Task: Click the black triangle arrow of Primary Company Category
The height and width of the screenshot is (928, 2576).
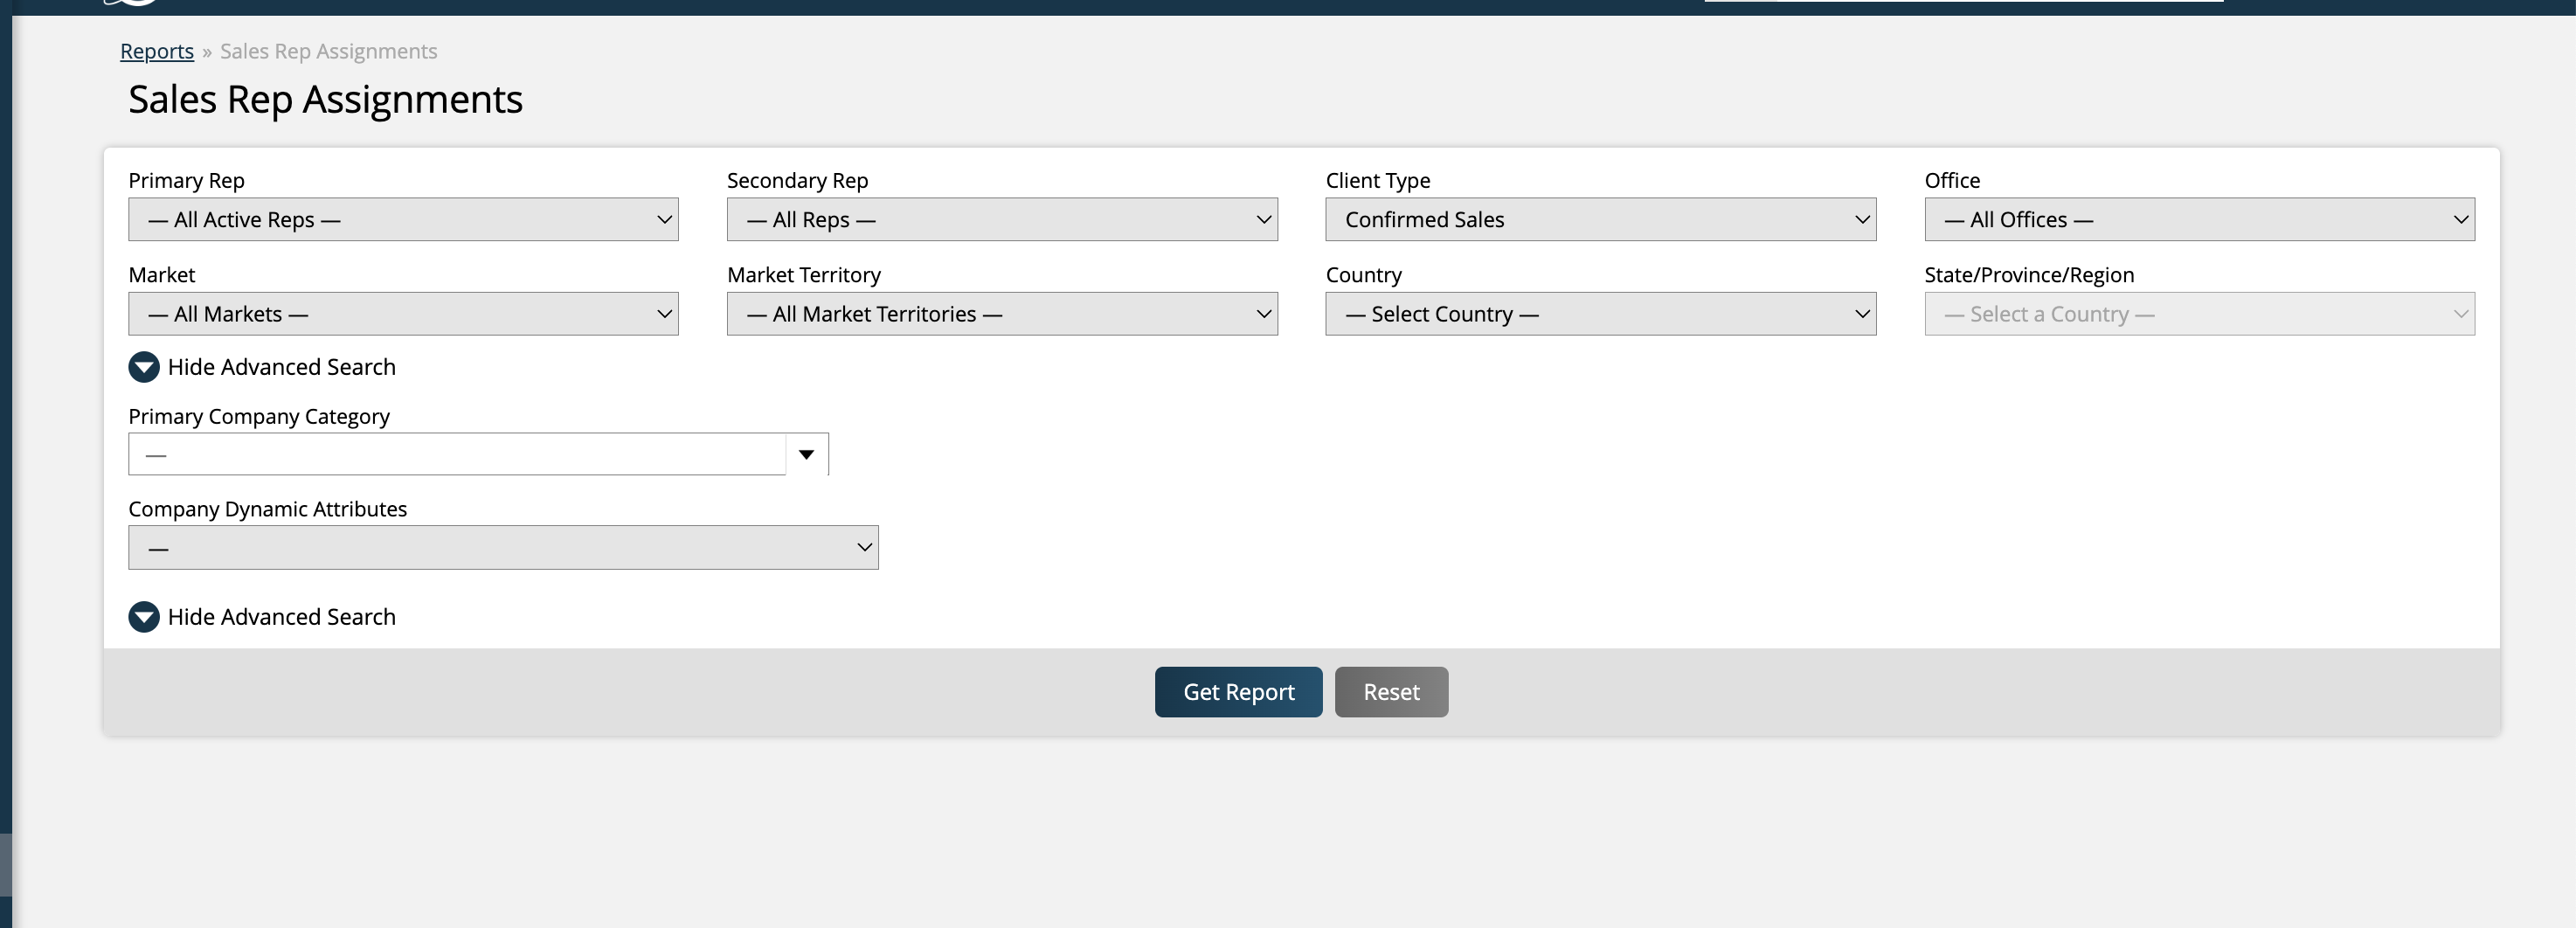Action: click(x=806, y=455)
